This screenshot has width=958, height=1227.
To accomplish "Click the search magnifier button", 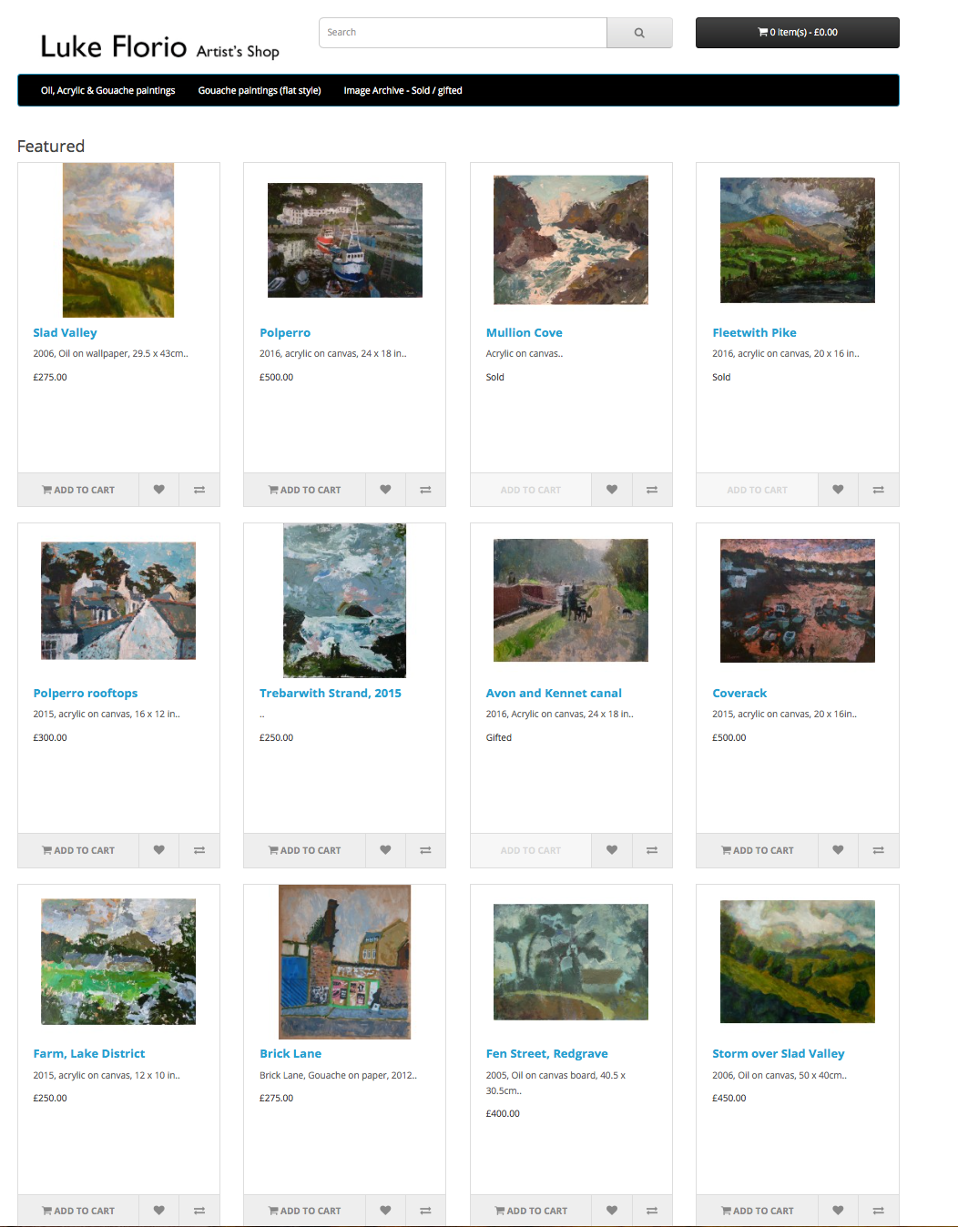I will [x=639, y=33].
